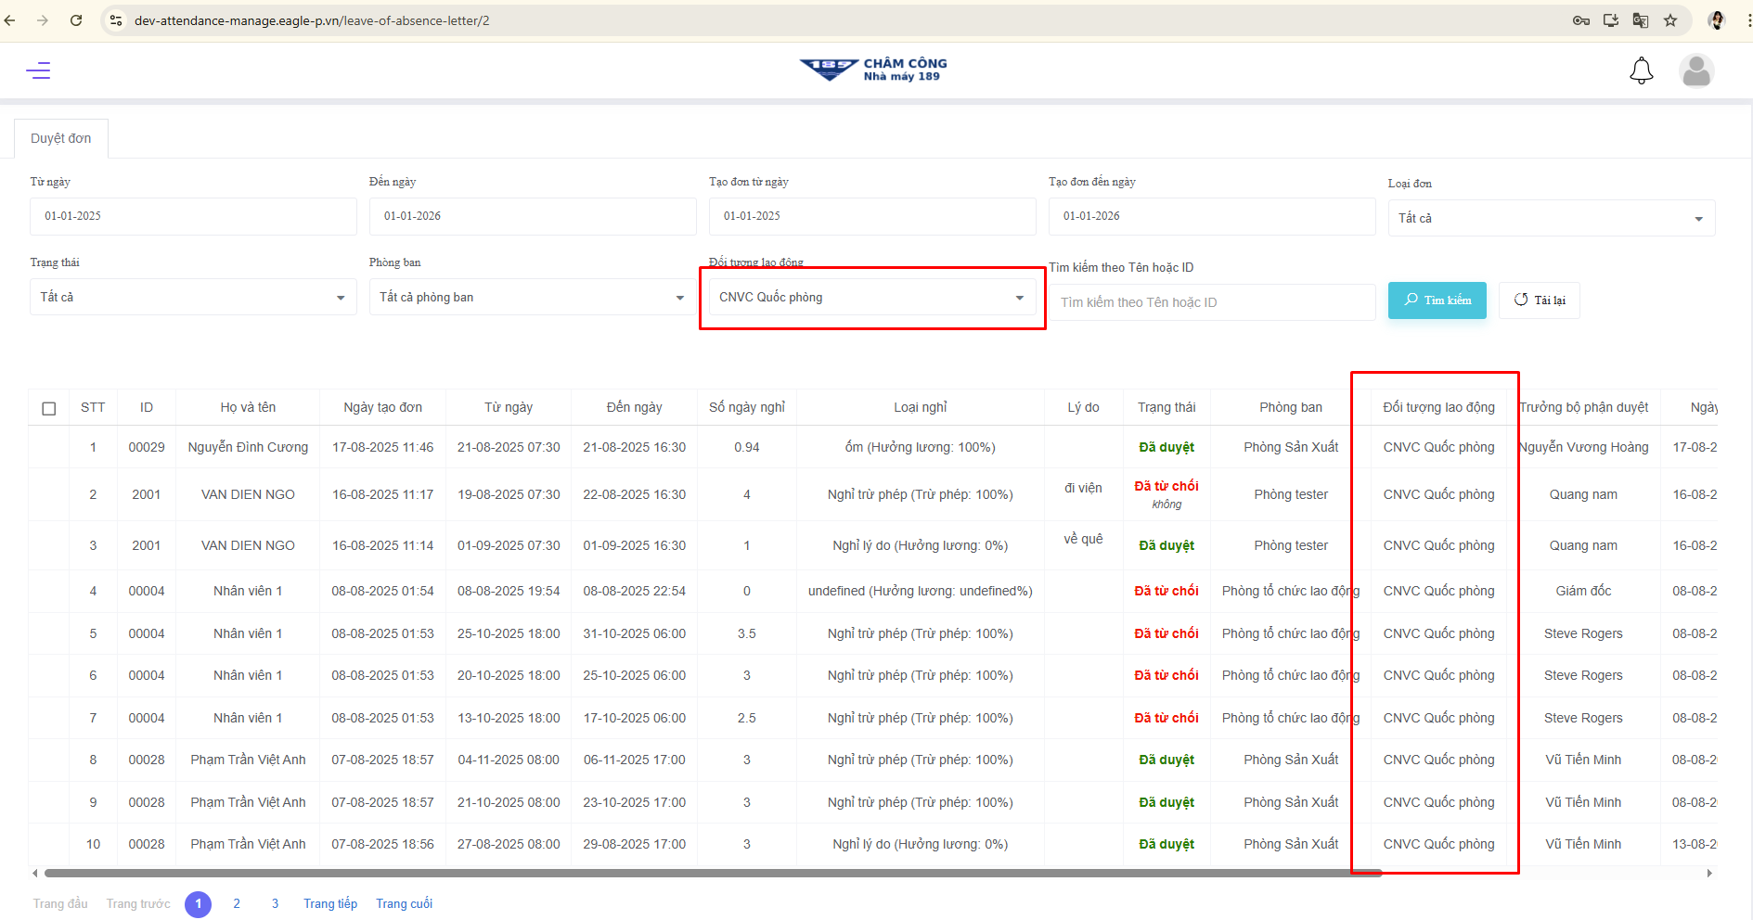
Task: Bookmark this page with star icon
Action: tap(1670, 20)
